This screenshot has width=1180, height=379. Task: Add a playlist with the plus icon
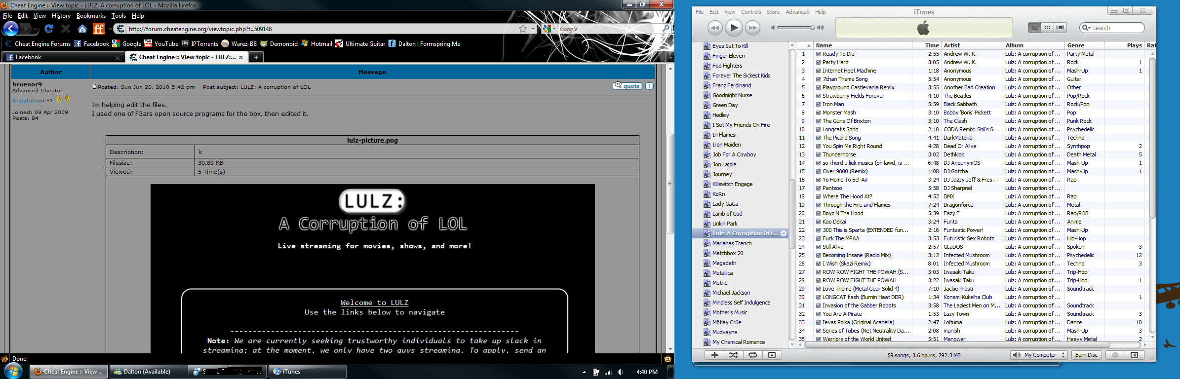coord(714,355)
